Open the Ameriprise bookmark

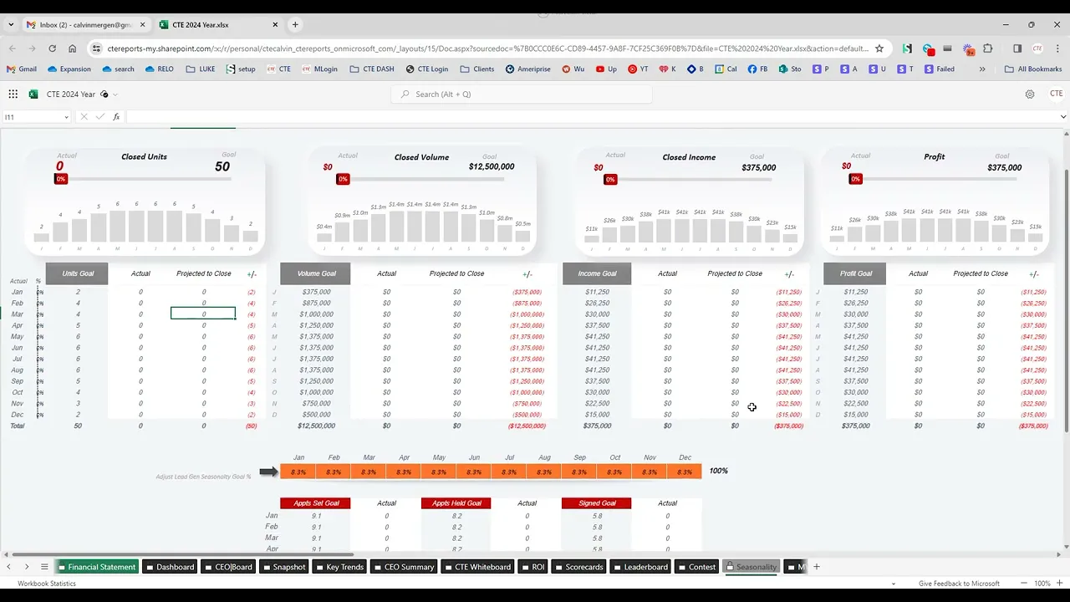click(527, 69)
